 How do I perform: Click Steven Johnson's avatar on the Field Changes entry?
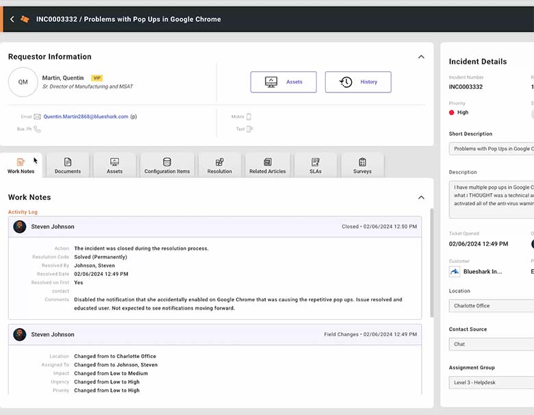tap(20, 335)
